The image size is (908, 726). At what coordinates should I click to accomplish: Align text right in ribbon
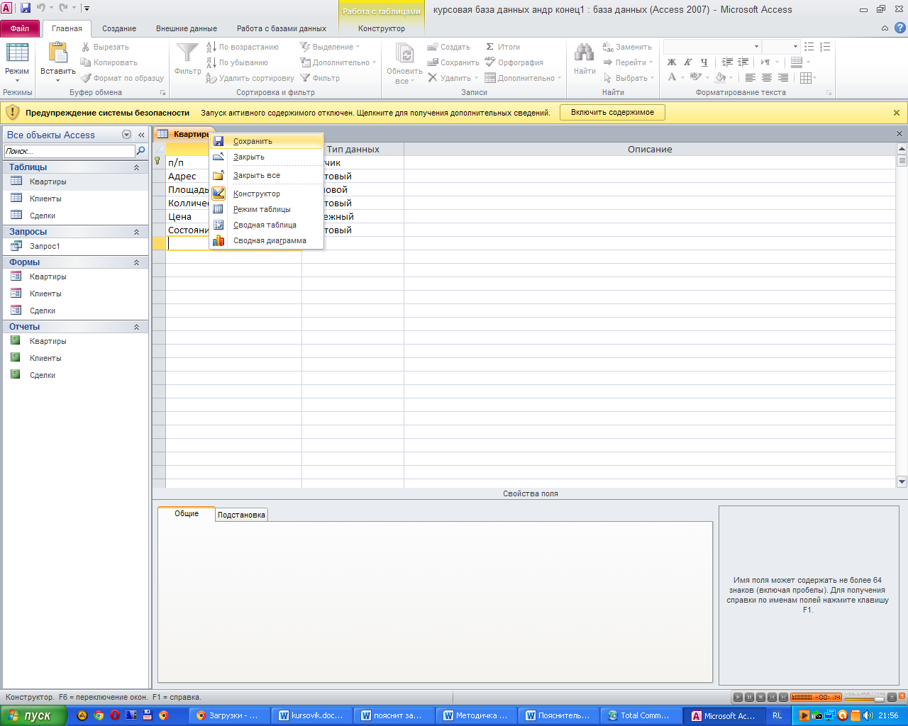point(783,78)
